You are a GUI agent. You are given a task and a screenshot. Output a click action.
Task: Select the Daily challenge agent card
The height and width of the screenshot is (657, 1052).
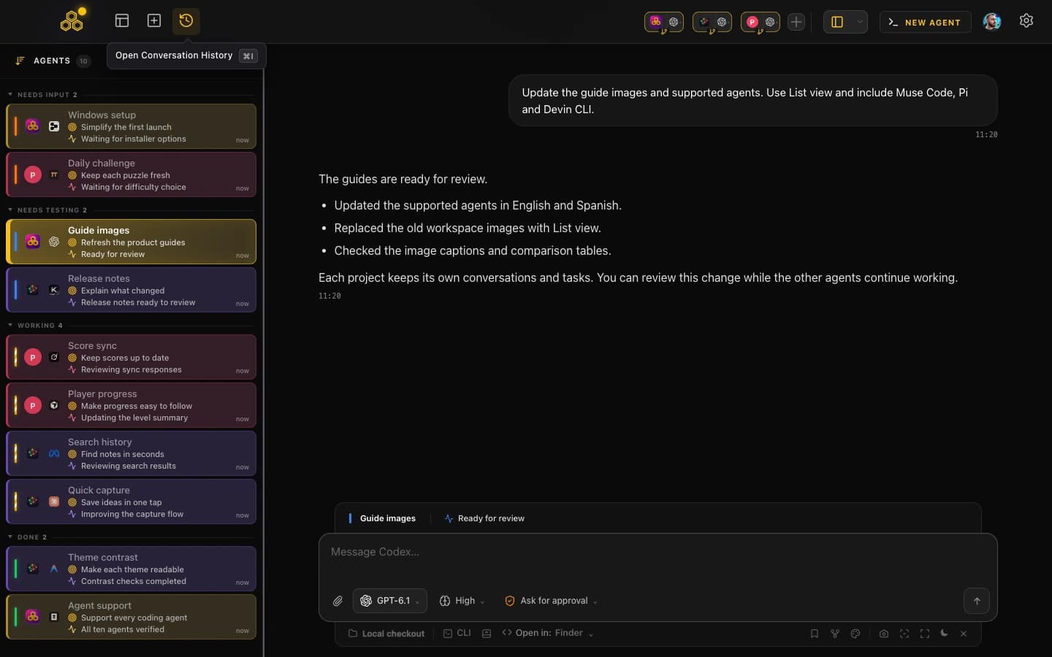(x=131, y=174)
